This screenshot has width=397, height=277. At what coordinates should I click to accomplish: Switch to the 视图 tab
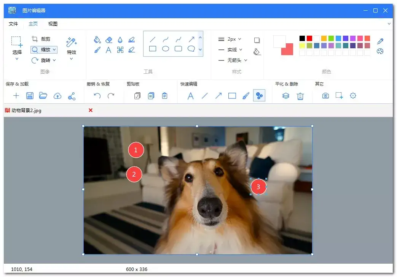(x=53, y=24)
